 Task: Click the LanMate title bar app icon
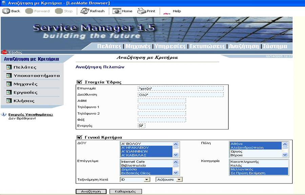[3, 3]
